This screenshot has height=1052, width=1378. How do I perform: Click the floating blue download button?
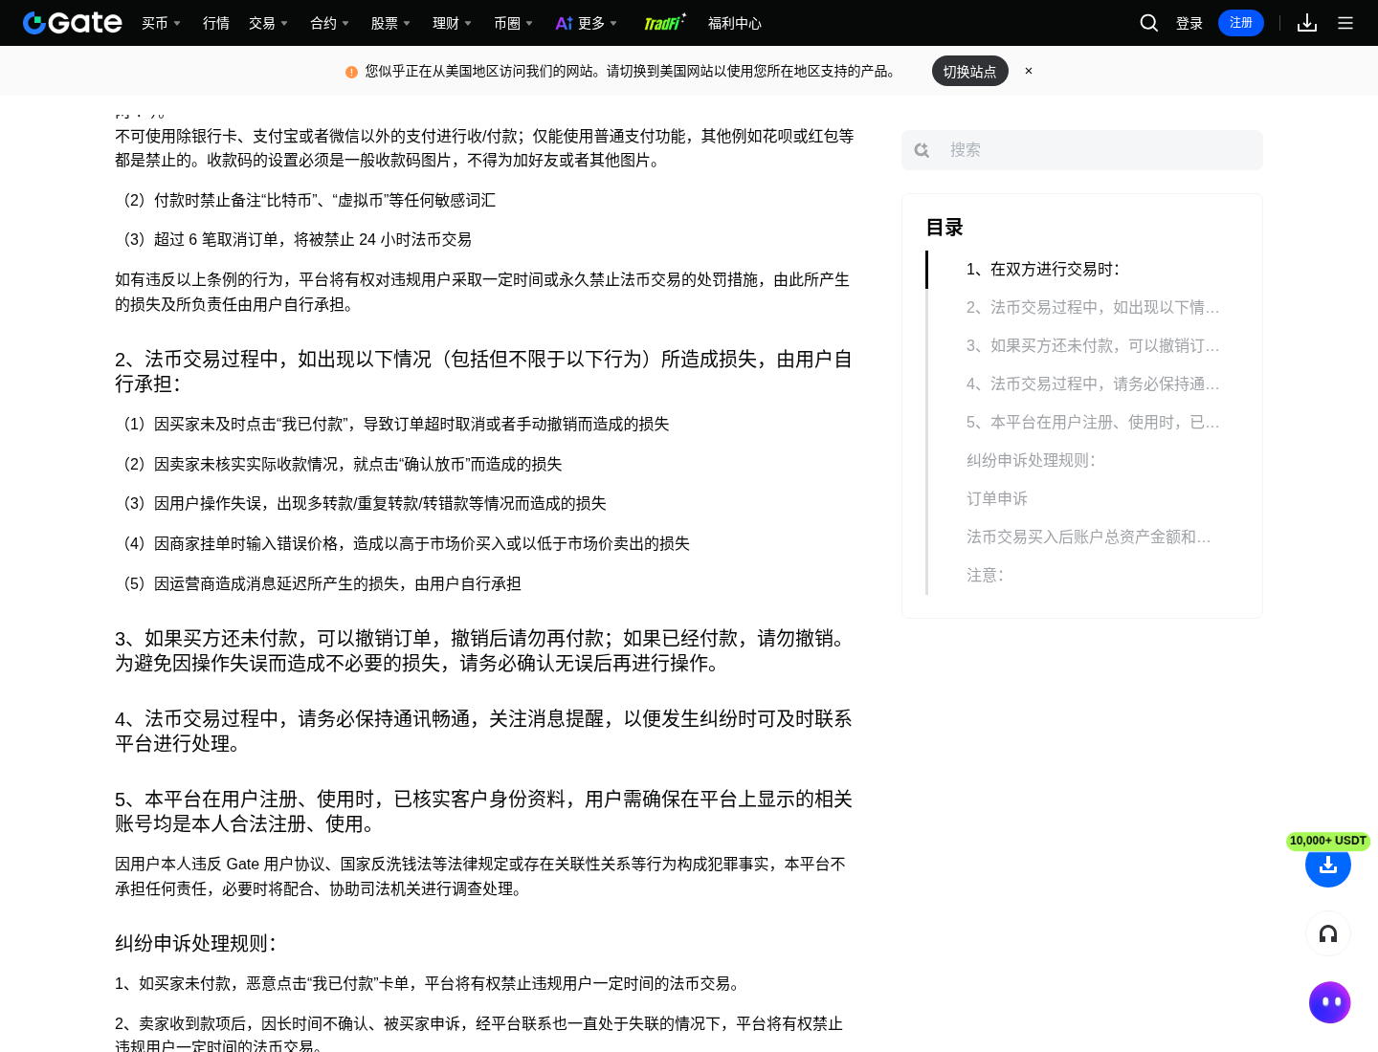click(1328, 865)
